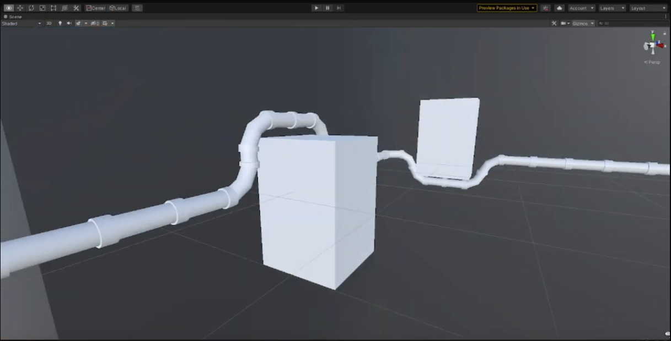Open the Layers dropdown
Image resolution: width=671 pixels, height=341 pixels.
[x=611, y=8]
